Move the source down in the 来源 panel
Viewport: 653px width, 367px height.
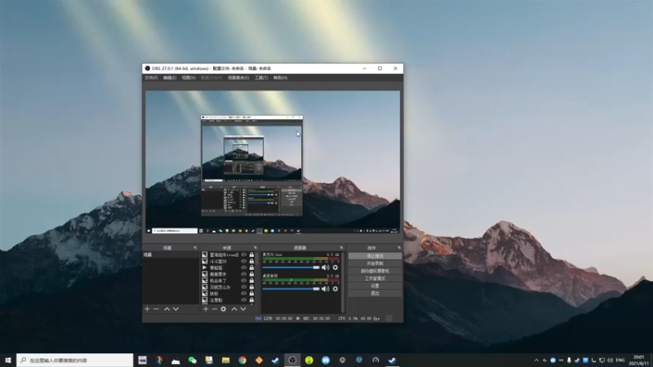[243, 309]
